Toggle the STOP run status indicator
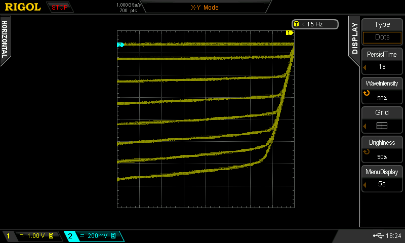 [x=59, y=7]
